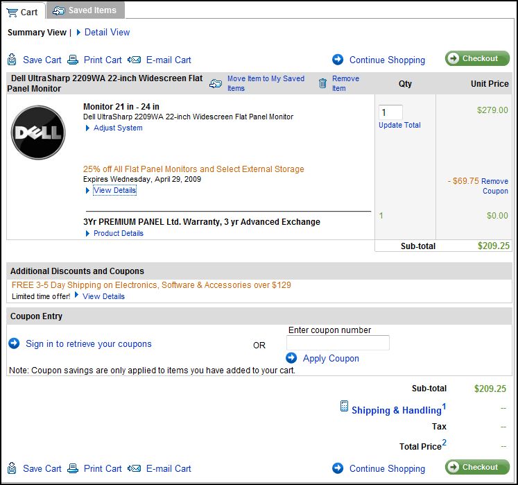The height and width of the screenshot is (485, 518).
Task: Click the top Checkout button
Action: point(477,58)
